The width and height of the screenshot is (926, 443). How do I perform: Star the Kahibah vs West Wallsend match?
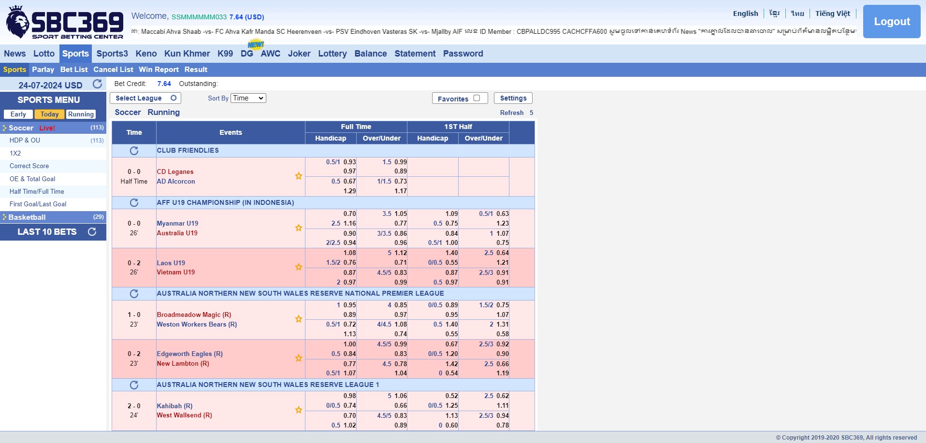click(x=299, y=410)
